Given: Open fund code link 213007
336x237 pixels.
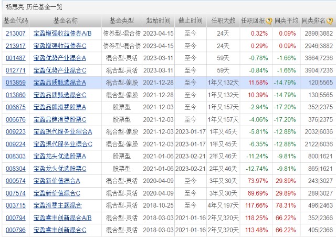Looking at the screenshot, I should coord(16,34).
